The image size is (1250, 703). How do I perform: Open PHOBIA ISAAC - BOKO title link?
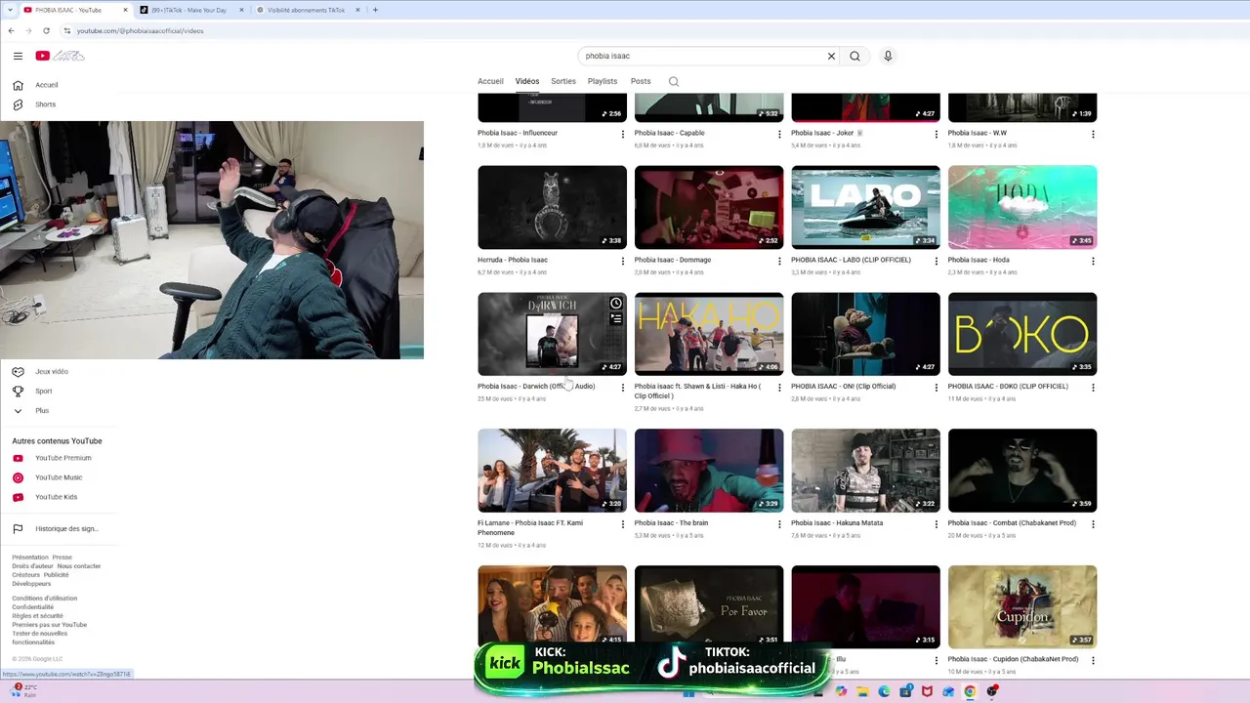coord(1008,386)
